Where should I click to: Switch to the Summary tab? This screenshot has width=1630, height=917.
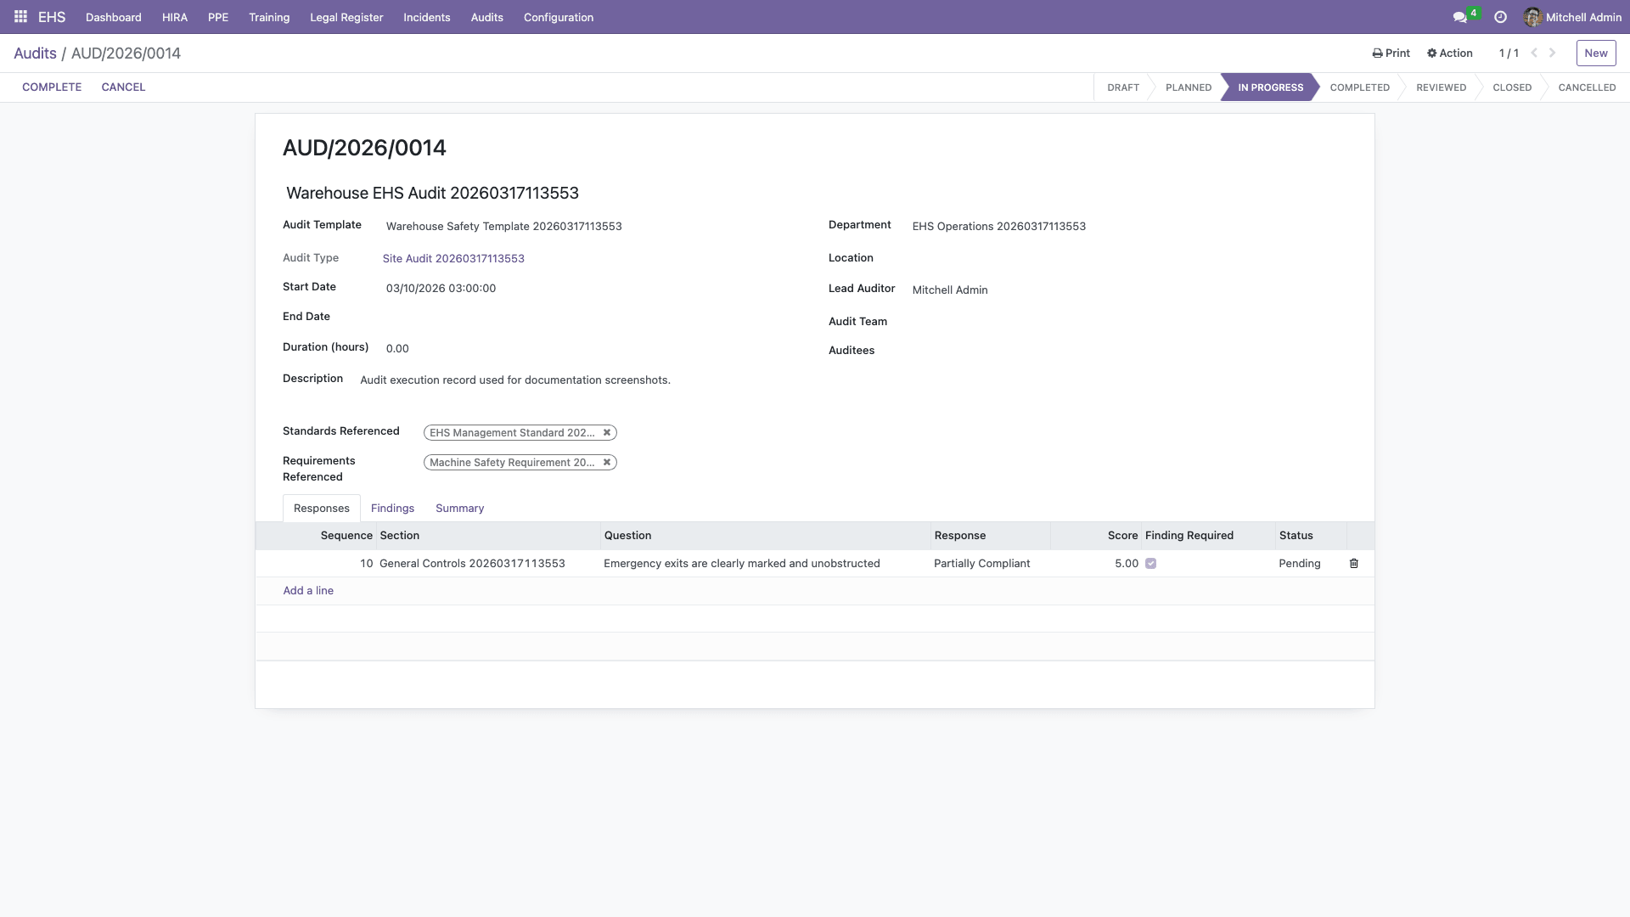pyautogui.click(x=458, y=508)
